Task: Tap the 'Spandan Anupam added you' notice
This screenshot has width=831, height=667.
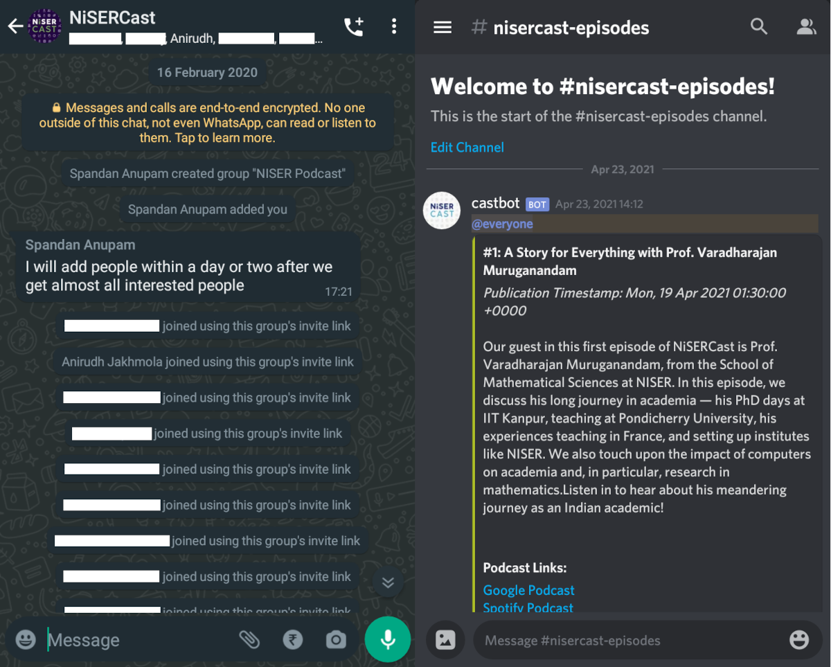Action: pyautogui.click(x=208, y=209)
